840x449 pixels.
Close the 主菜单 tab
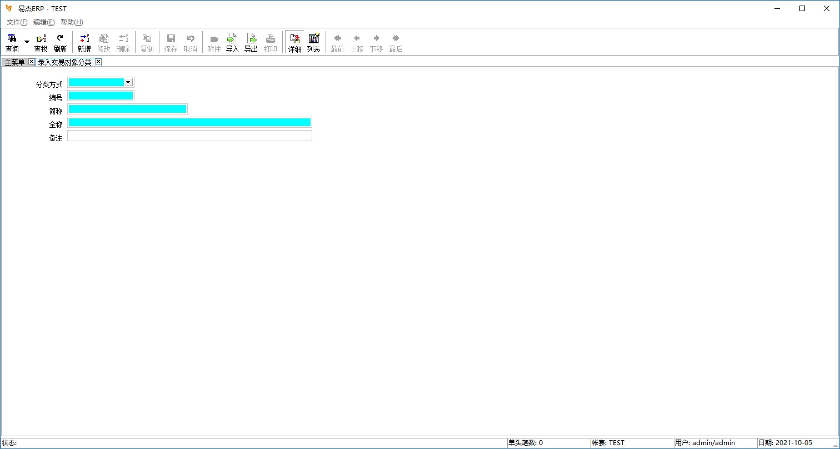tap(32, 62)
